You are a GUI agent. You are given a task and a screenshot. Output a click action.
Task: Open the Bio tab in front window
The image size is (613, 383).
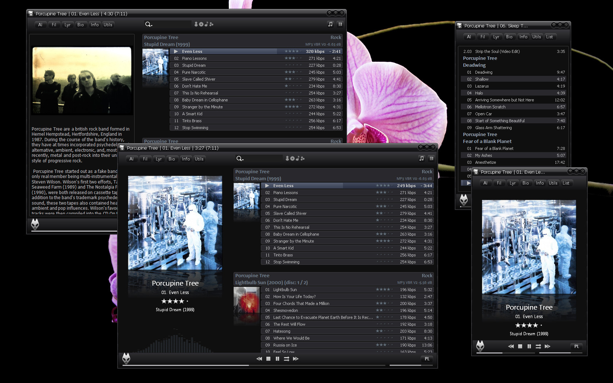point(172,159)
